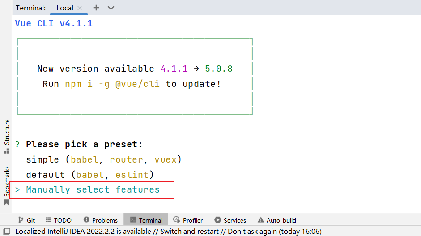Open the Problems tool window
This screenshot has height=236, width=421.
(101, 220)
